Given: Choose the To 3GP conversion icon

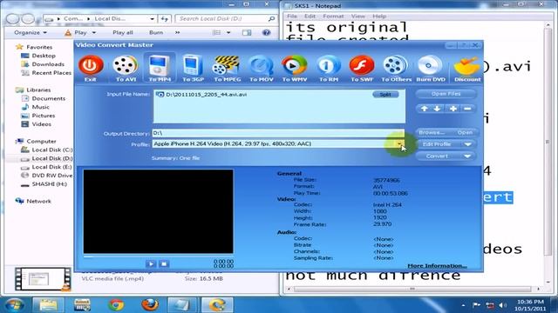Looking at the screenshot, I should [x=193, y=66].
